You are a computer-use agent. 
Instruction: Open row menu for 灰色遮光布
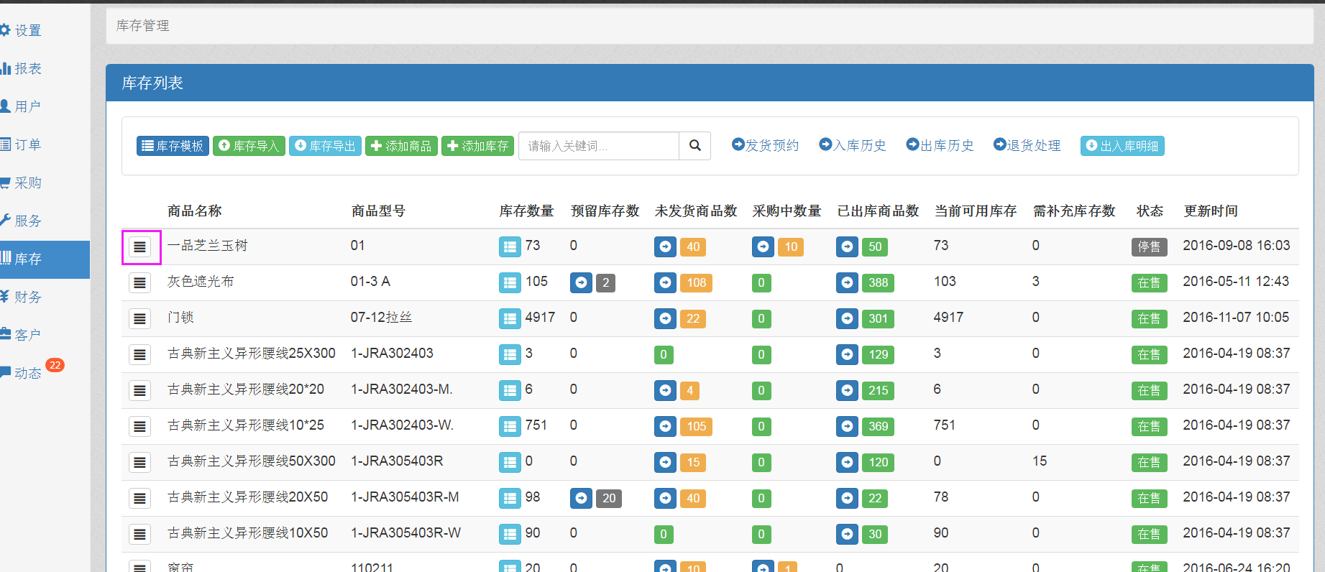[139, 283]
